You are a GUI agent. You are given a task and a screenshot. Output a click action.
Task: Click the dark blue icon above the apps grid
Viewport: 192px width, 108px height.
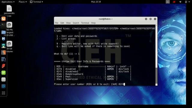[3, 86]
